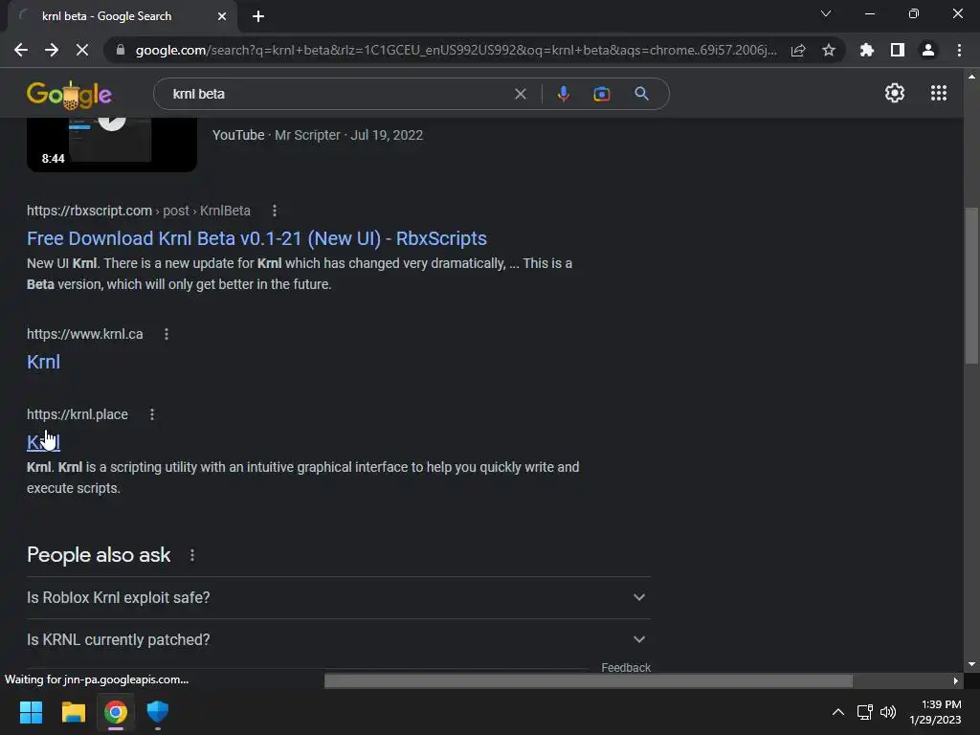Go back using the browser back arrow
This screenshot has height=735, width=980.
point(21,50)
